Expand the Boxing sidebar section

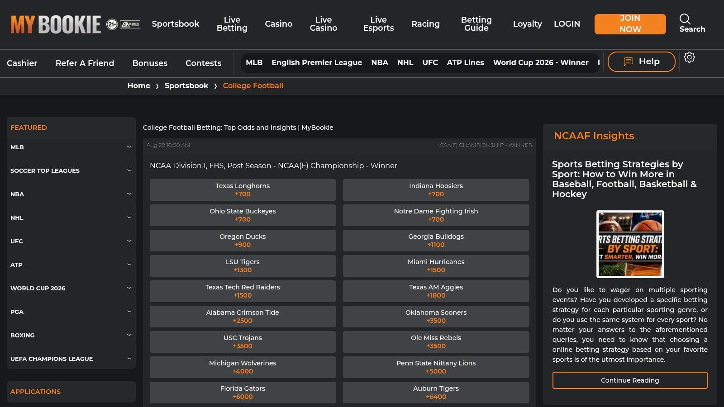[71, 335]
